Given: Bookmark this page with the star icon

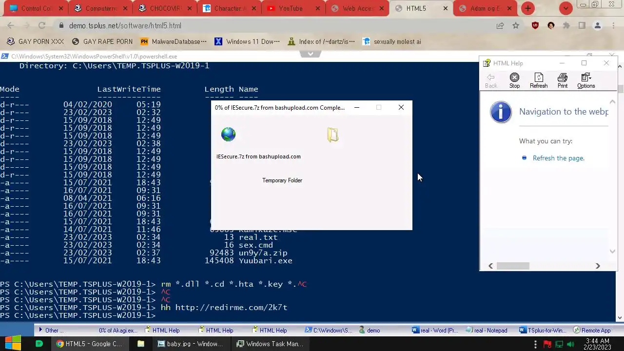Looking at the screenshot, I should (516, 26).
